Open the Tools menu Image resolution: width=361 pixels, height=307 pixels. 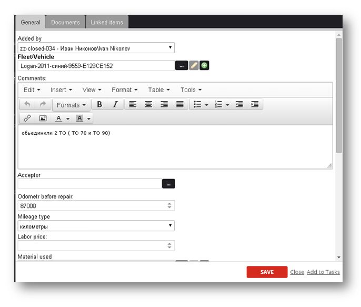pos(191,90)
